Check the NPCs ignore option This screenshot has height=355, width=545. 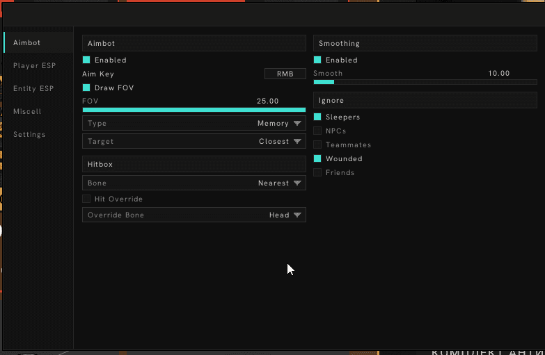click(317, 131)
